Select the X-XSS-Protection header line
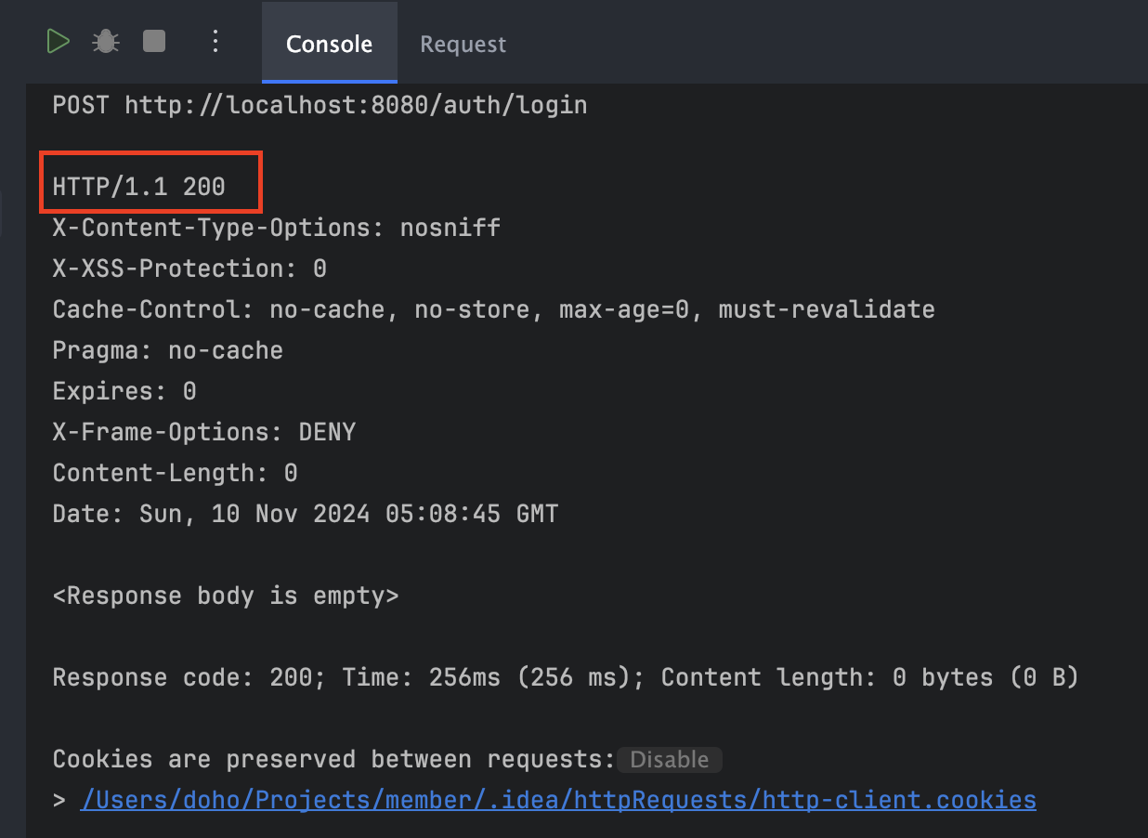The width and height of the screenshot is (1148, 838). tap(189, 268)
